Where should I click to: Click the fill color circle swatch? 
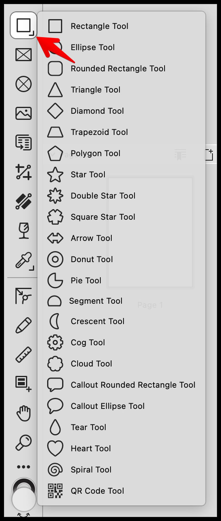point(24,499)
